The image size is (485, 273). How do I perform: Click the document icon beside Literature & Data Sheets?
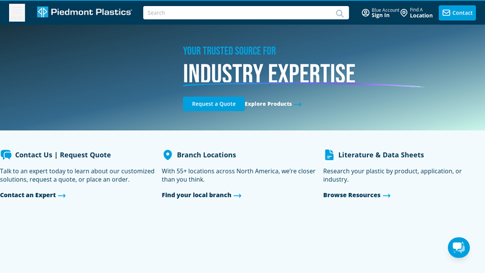[329, 155]
